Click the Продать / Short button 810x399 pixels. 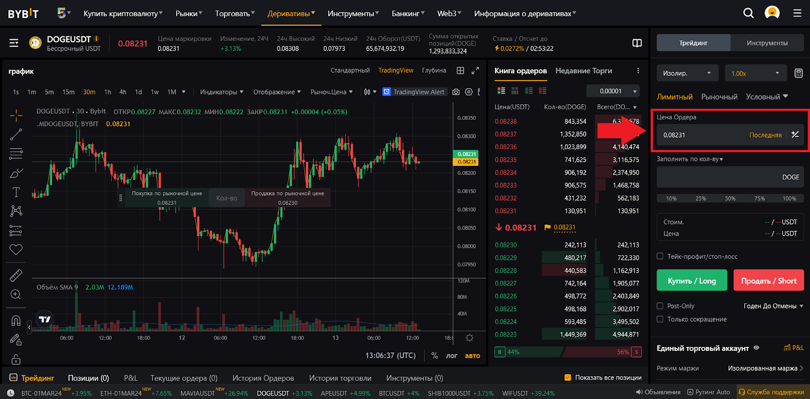(768, 281)
